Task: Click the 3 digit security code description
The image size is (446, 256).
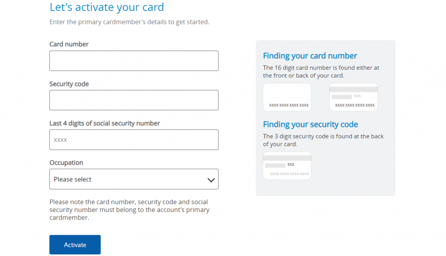Action: tap(323, 140)
